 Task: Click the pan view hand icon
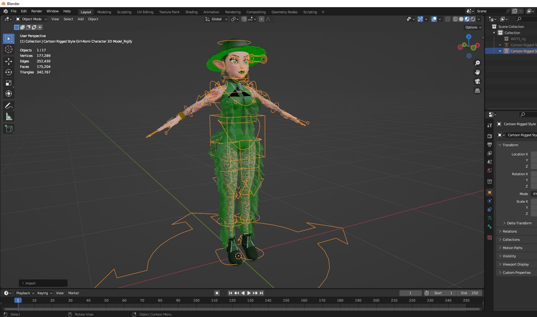coord(477,72)
